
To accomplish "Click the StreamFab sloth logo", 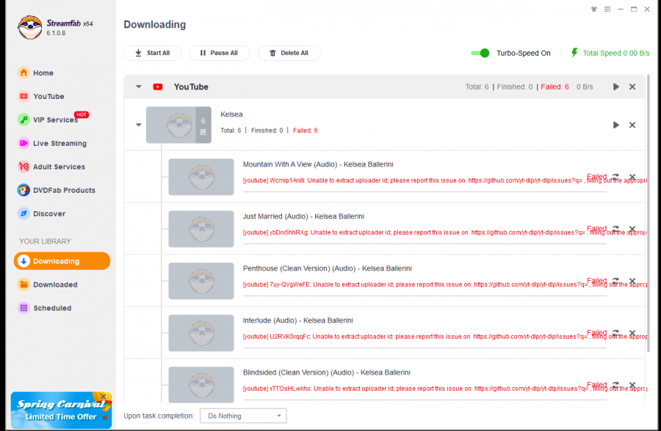I will (x=29, y=28).
